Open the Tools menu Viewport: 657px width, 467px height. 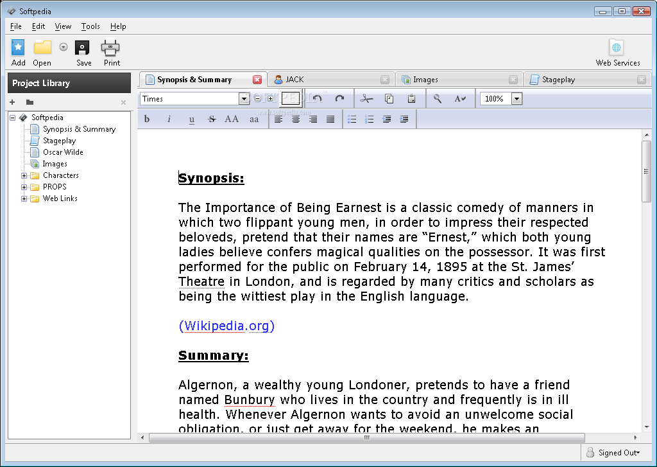tap(90, 26)
